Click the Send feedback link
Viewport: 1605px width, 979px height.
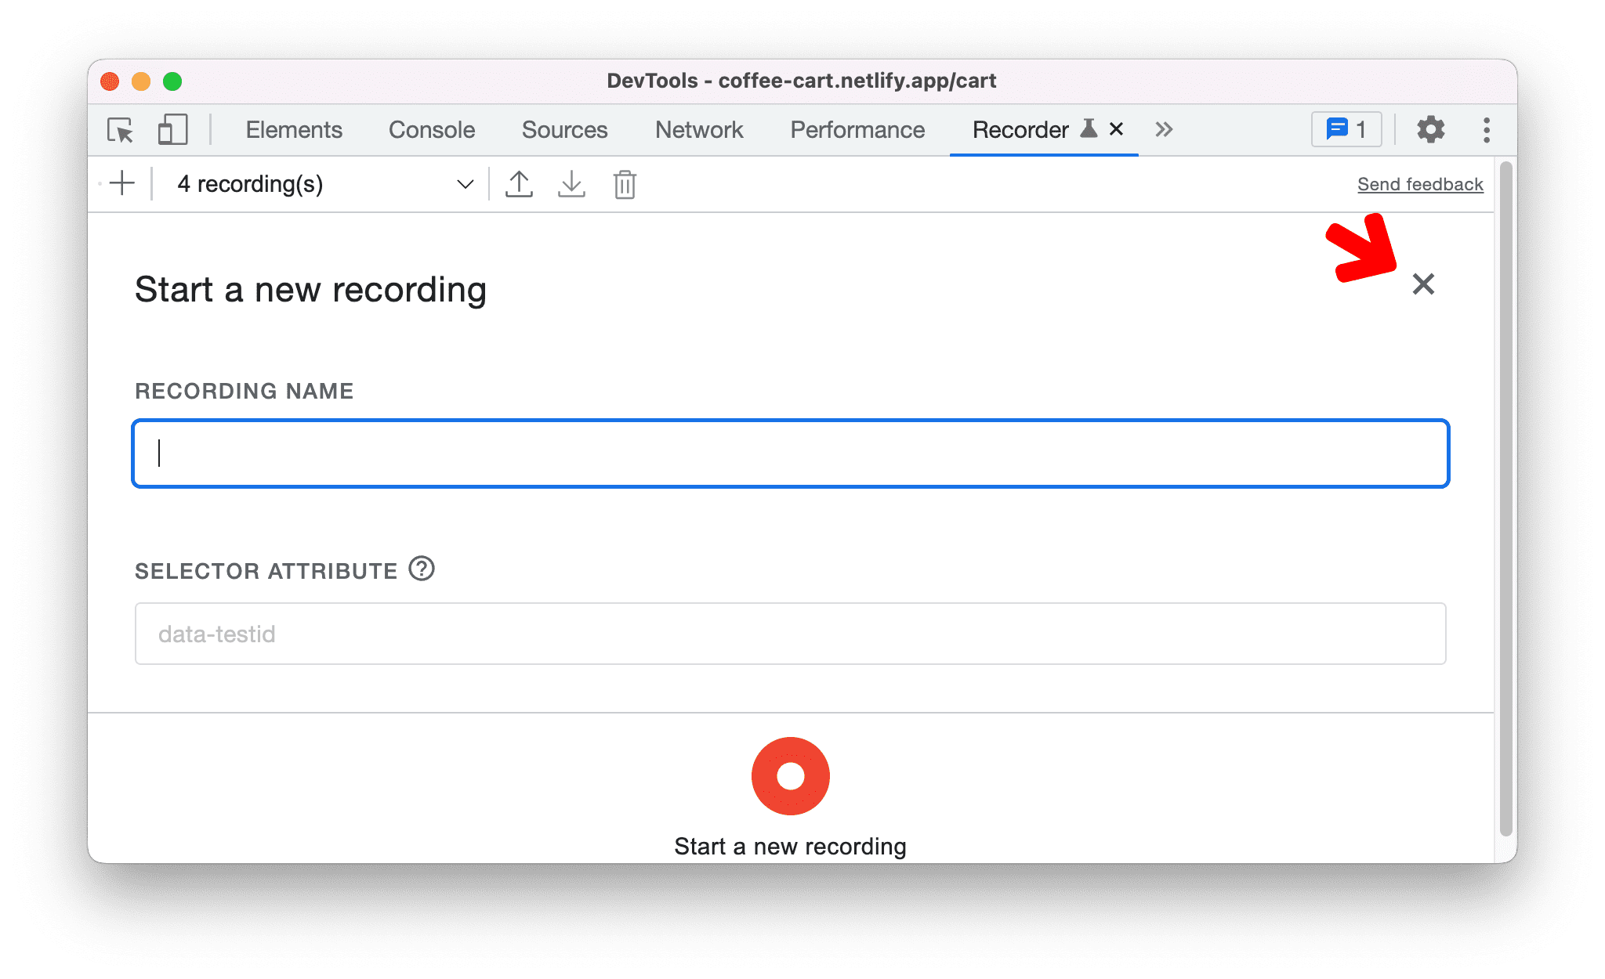coord(1419,182)
